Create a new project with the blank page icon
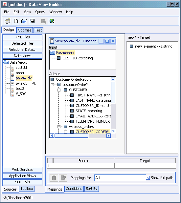The width and height of the screenshot is (181, 203). point(16,21)
